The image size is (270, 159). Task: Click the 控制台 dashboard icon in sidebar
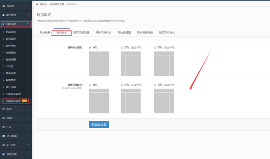pyautogui.click(x=3, y=6)
